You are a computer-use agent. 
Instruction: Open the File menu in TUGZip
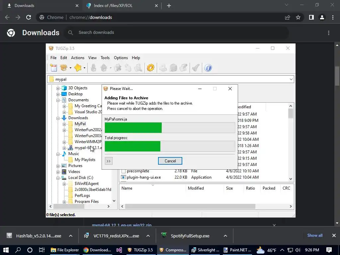(x=53, y=58)
